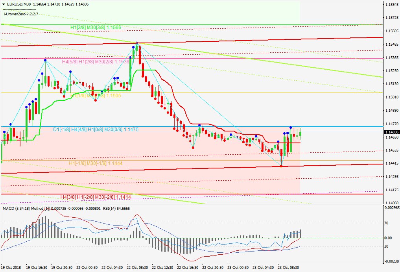Click price scale value 1.15250

pyautogui.click(x=392, y=71)
